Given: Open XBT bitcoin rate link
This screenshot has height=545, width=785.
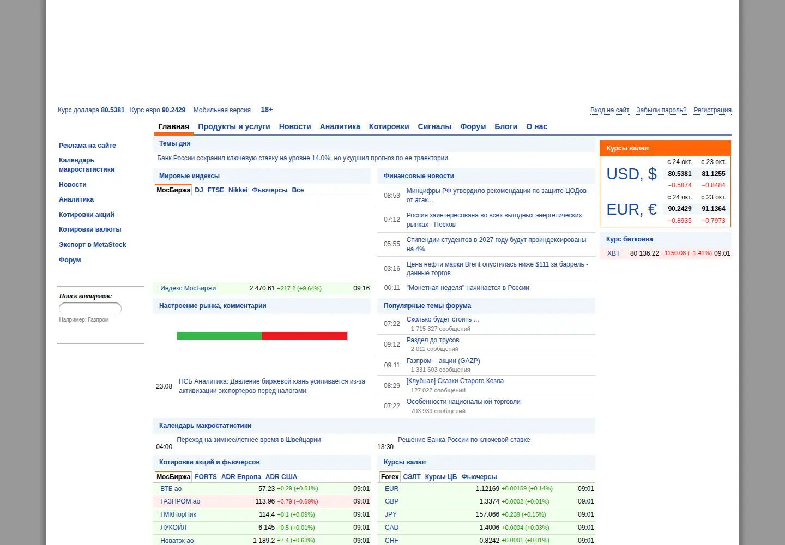Looking at the screenshot, I should 613,253.
